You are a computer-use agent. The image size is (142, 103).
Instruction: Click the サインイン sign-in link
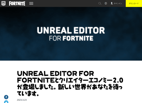(x=118, y=4)
